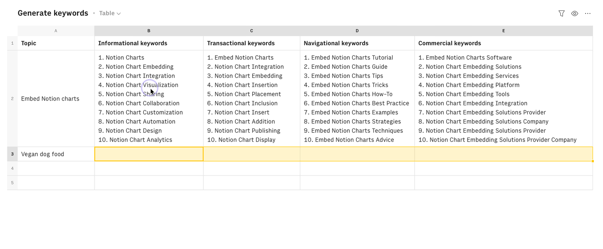Click Embed Notion Charts Software line

pyautogui.click(x=465, y=57)
